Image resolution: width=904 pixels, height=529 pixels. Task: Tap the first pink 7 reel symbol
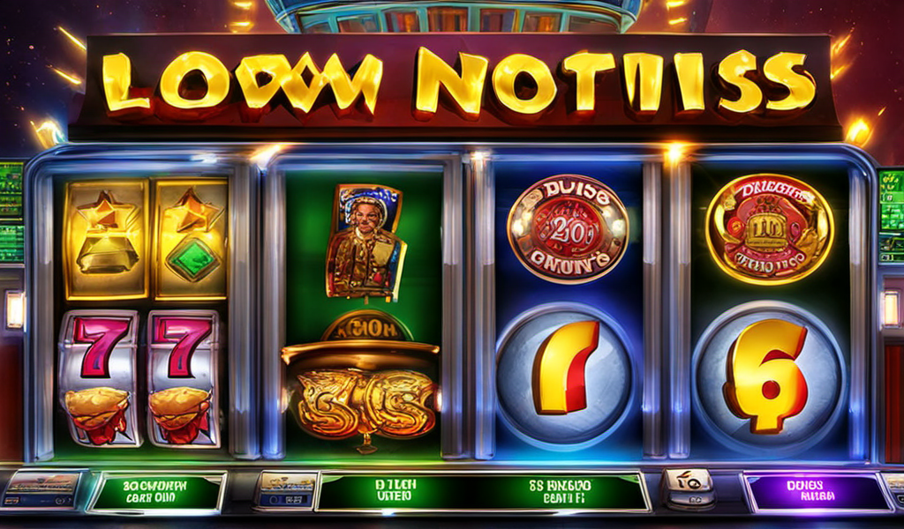(x=99, y=377)
